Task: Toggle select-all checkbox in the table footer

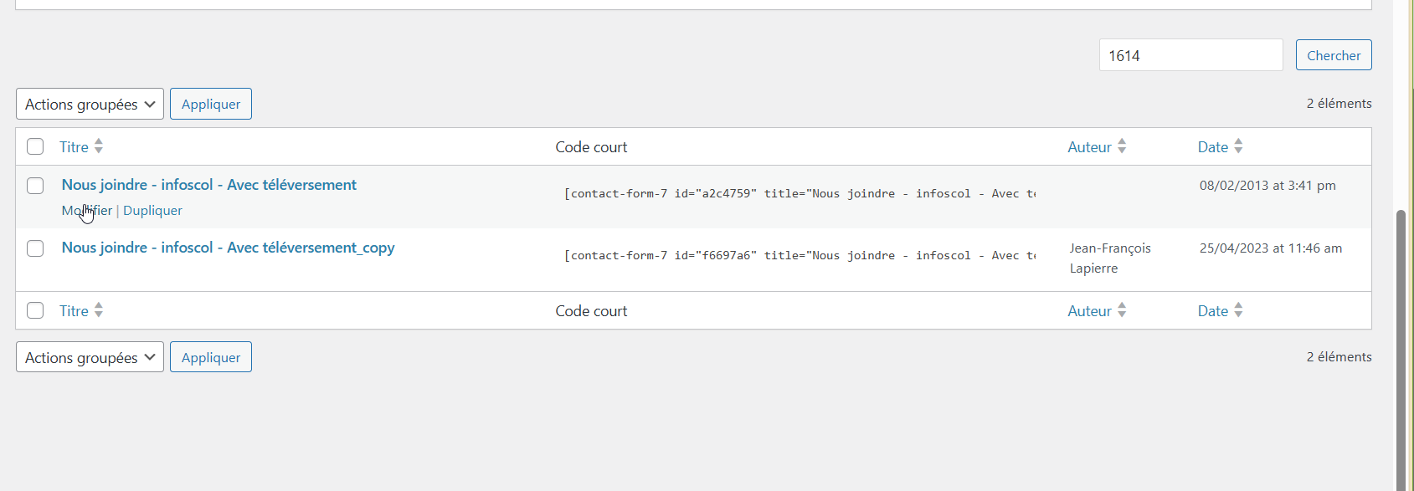Action: click(35, 310)
